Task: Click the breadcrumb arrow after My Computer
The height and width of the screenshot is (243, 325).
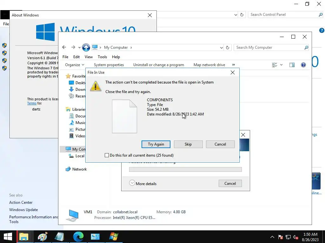Action: tap(131, 47)
